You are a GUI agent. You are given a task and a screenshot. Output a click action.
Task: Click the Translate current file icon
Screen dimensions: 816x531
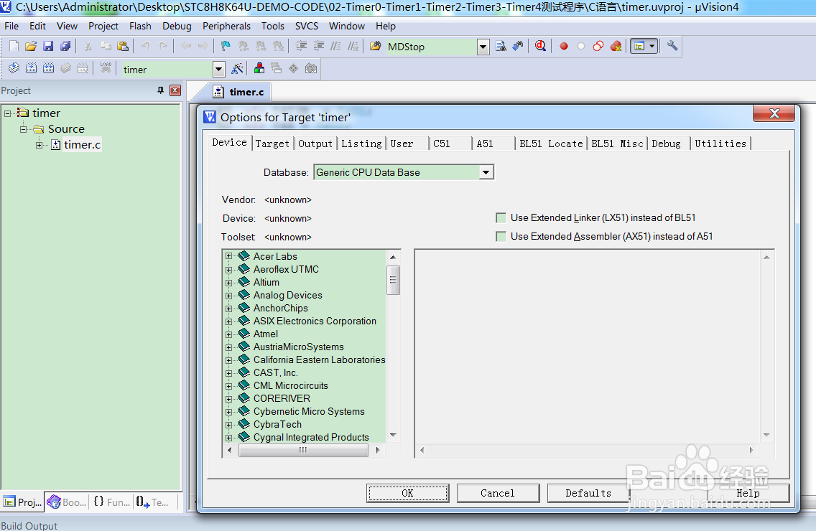click(14, 68)
